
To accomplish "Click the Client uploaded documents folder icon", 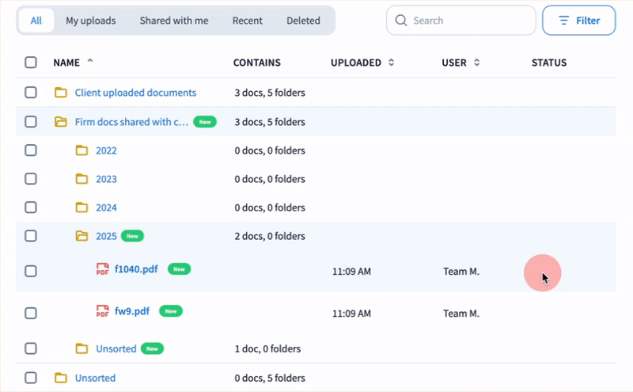I will (x=60, y=93).
